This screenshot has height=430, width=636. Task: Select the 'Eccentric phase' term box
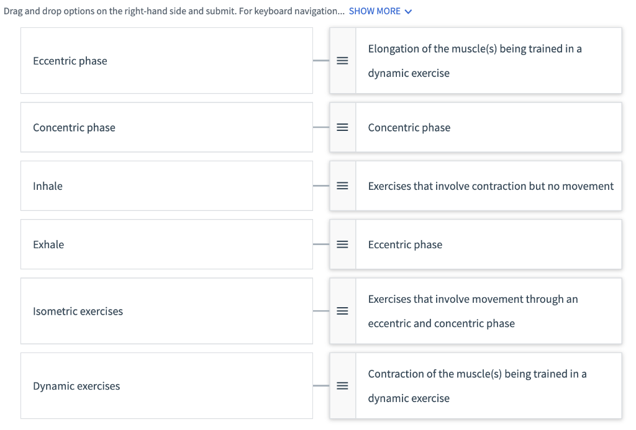click(166, 60)
